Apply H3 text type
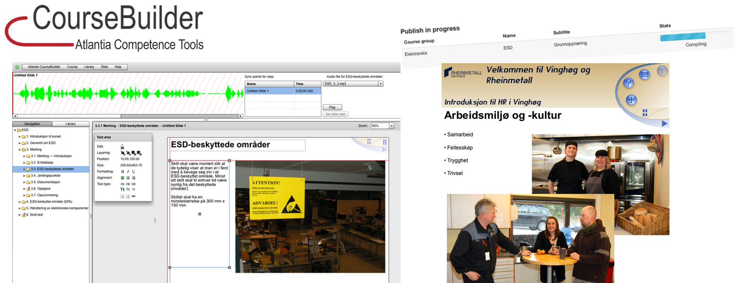The height and width of the screenshot is (283, 736). [x=133, y=184]
